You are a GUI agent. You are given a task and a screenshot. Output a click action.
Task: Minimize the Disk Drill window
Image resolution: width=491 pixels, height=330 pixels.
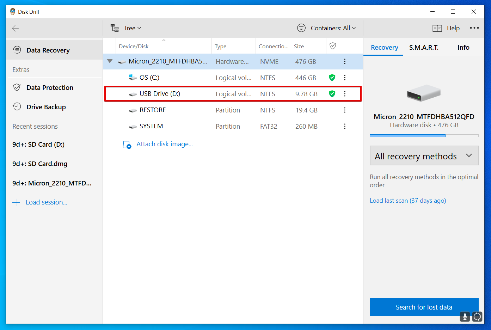[x=432, y=12]
